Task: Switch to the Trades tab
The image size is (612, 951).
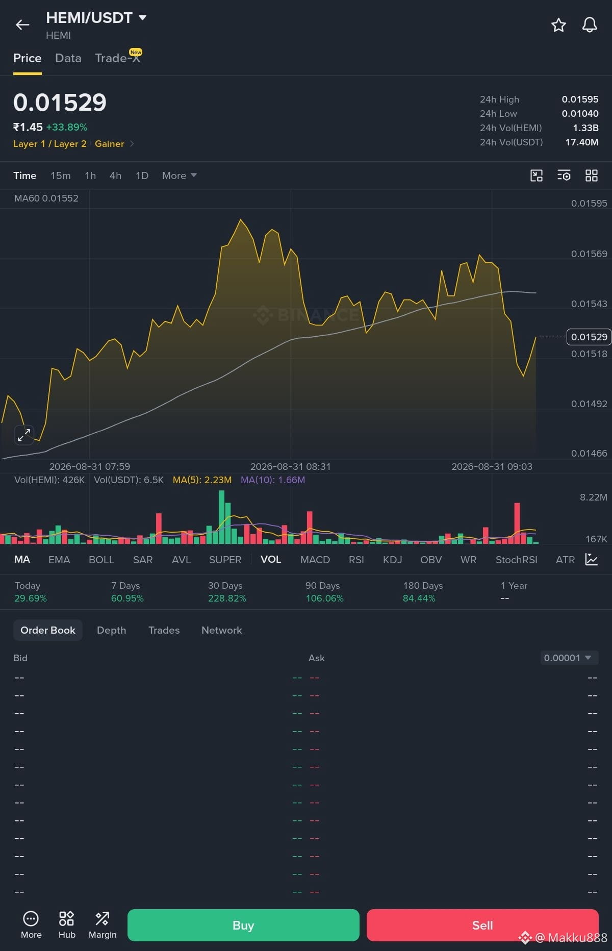Action: [x=164, y=630]
